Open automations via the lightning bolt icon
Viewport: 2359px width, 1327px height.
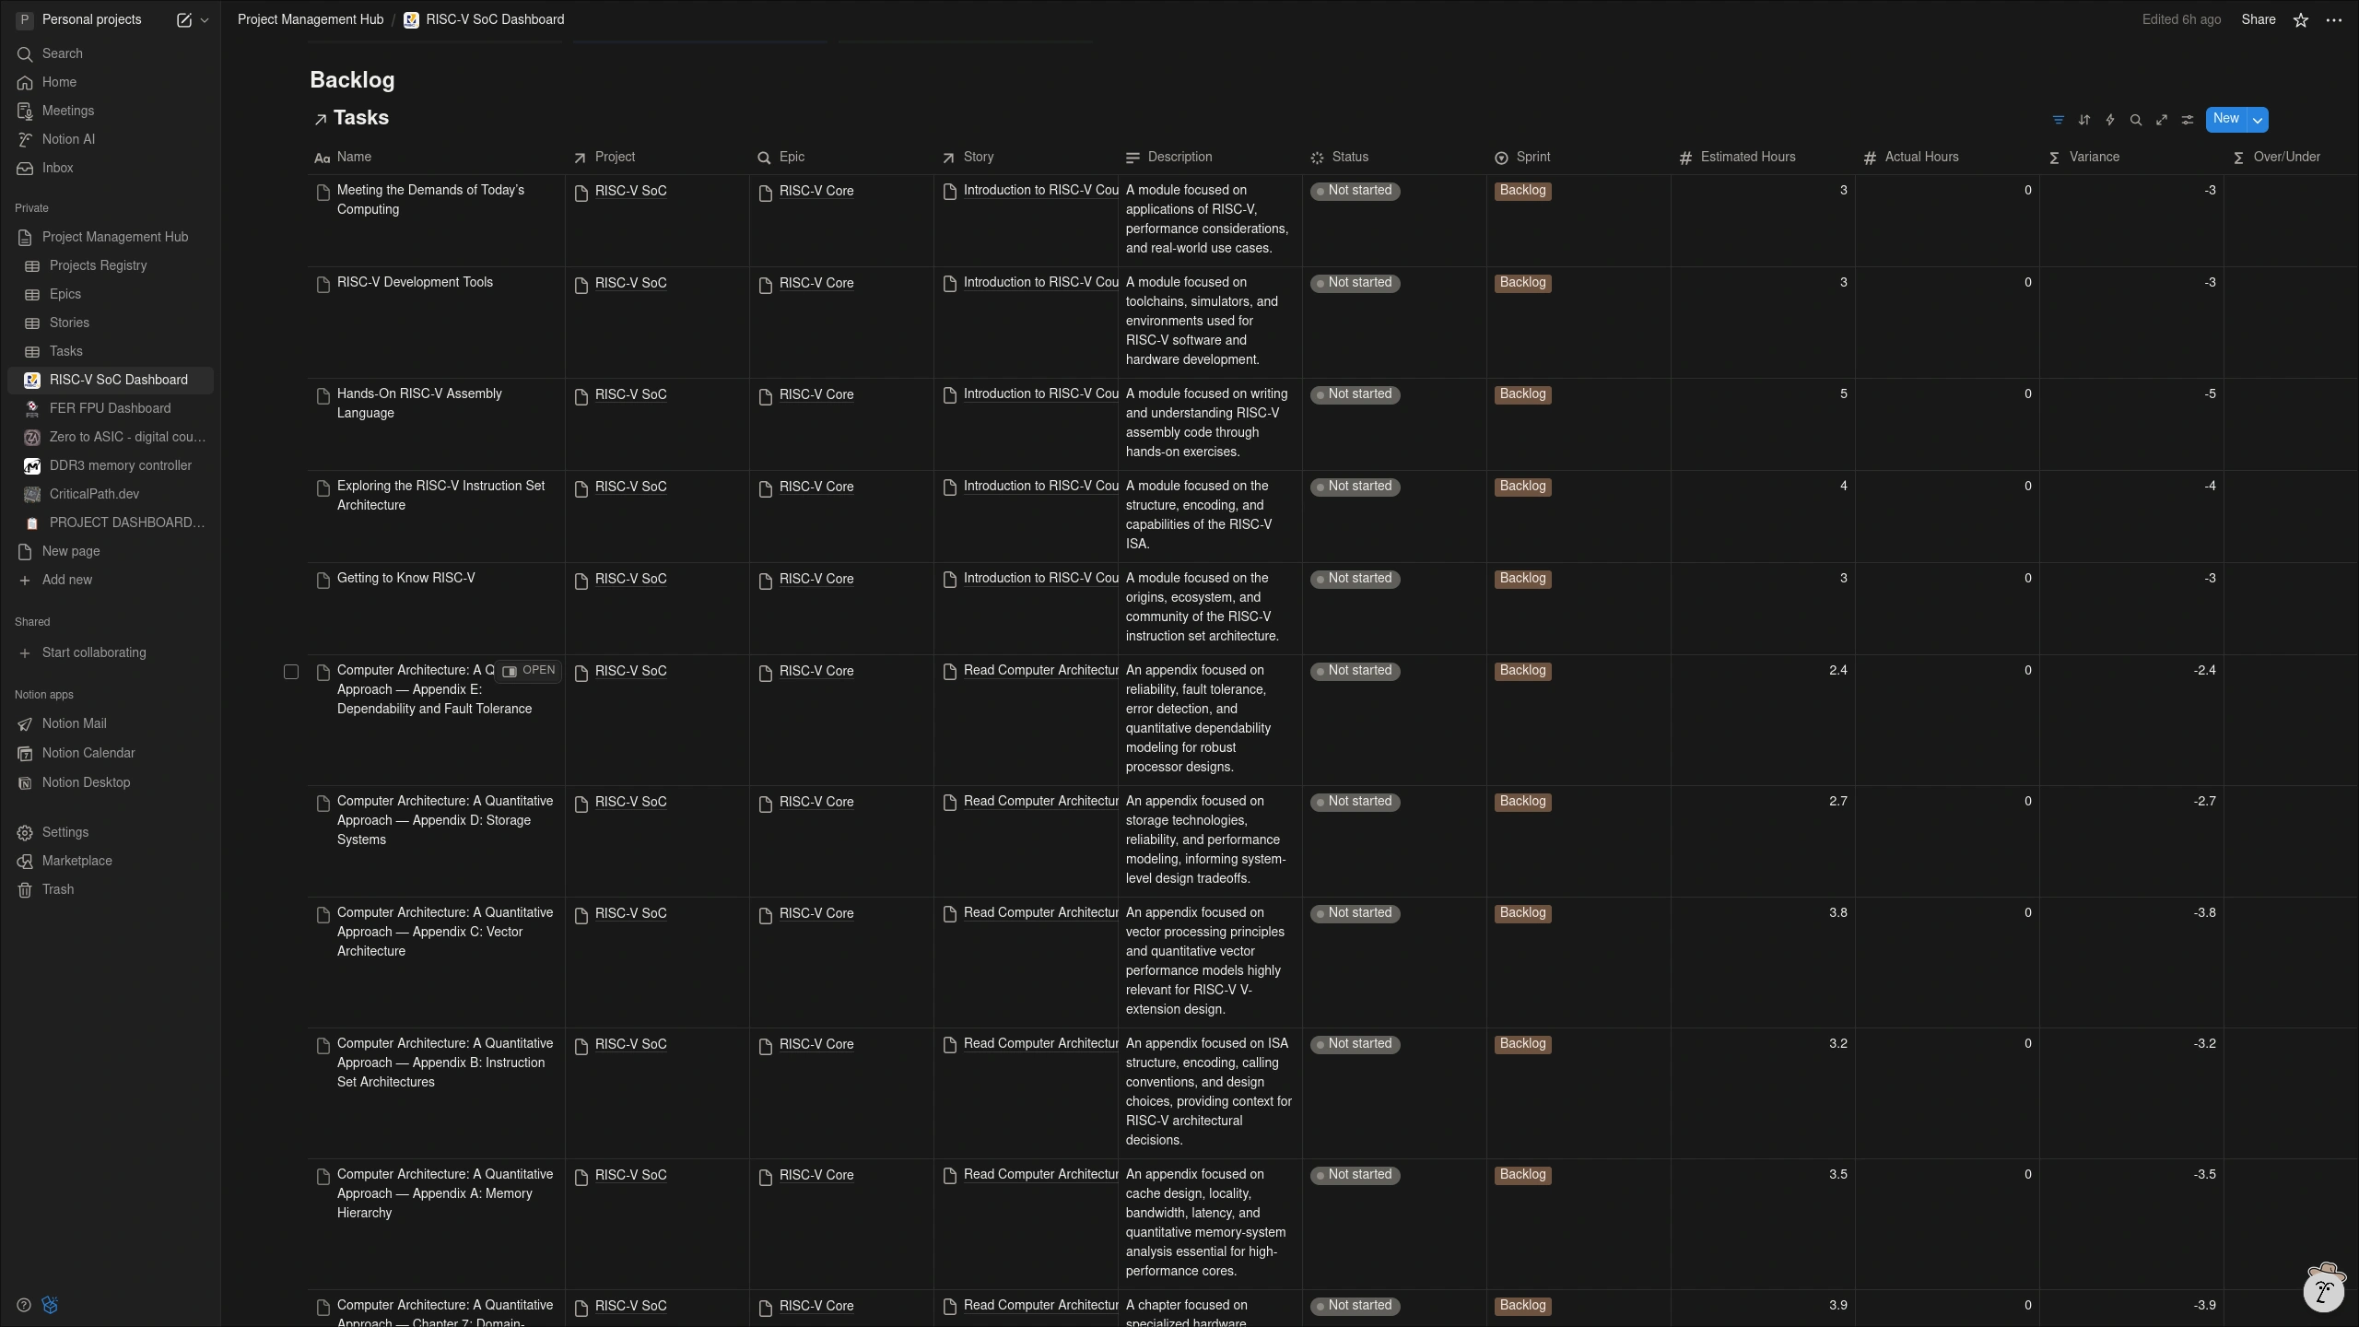(x=2109, y=120)
